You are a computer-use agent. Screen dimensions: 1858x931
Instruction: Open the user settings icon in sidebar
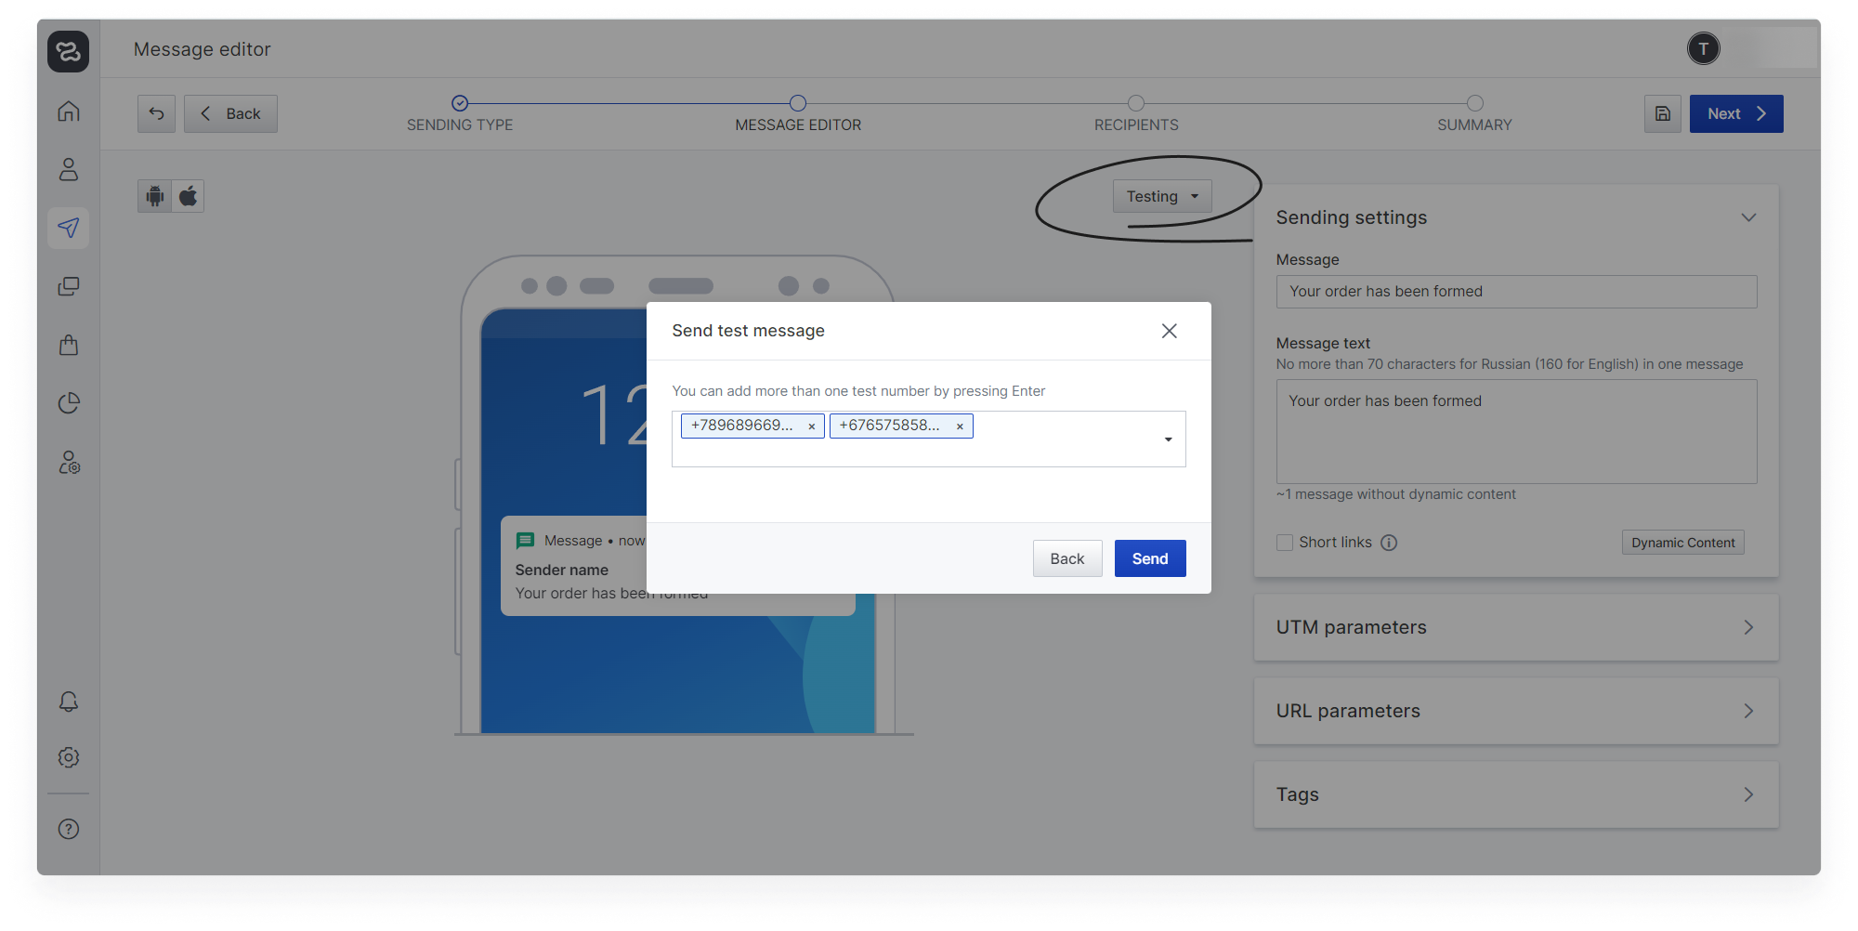click(x=69, y=462)
